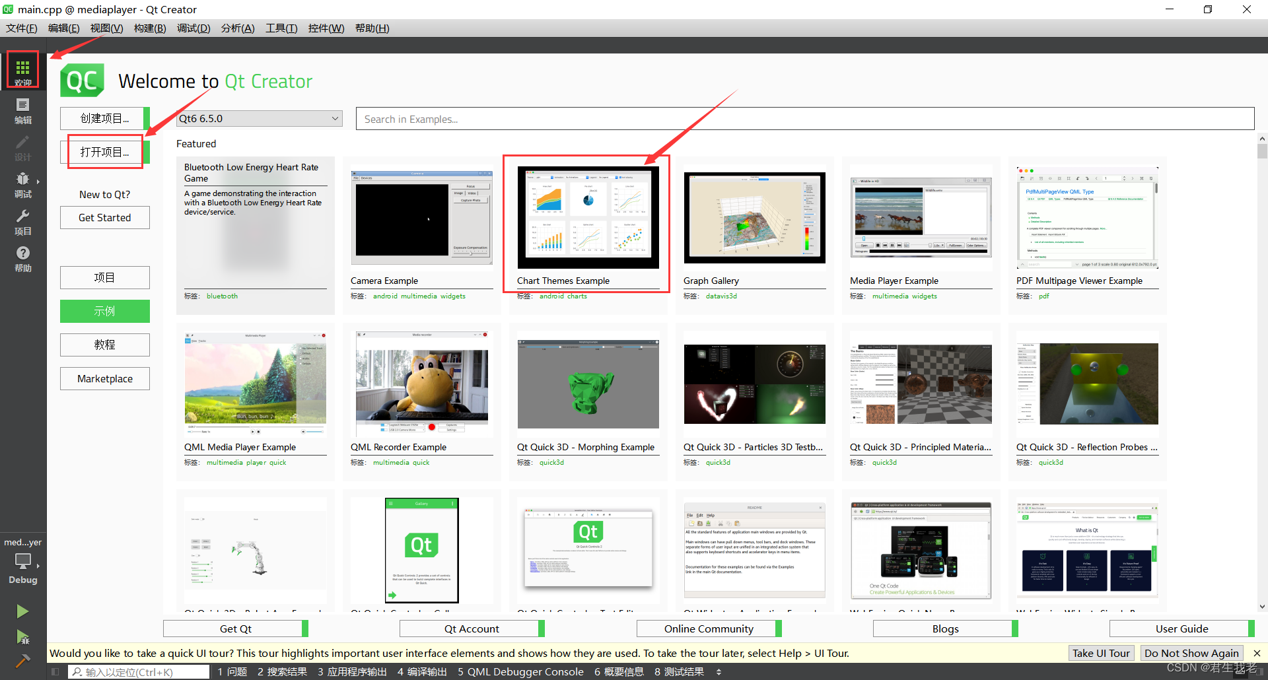Open the 8 测试结果 output pane
1268x680 pixels.
click(x=679, y=672)
